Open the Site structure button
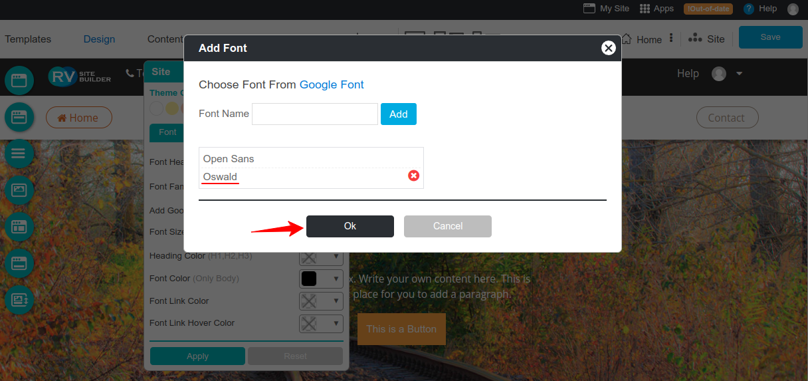This screenshot has height=381, width=808. pos(706,39)
